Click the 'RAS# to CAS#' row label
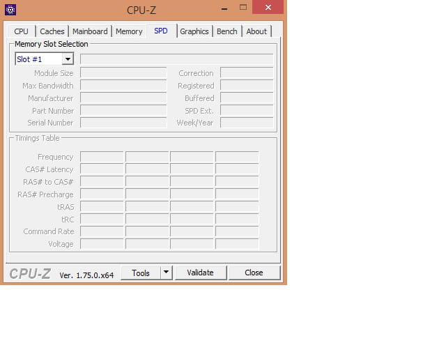 click(48, 182)
